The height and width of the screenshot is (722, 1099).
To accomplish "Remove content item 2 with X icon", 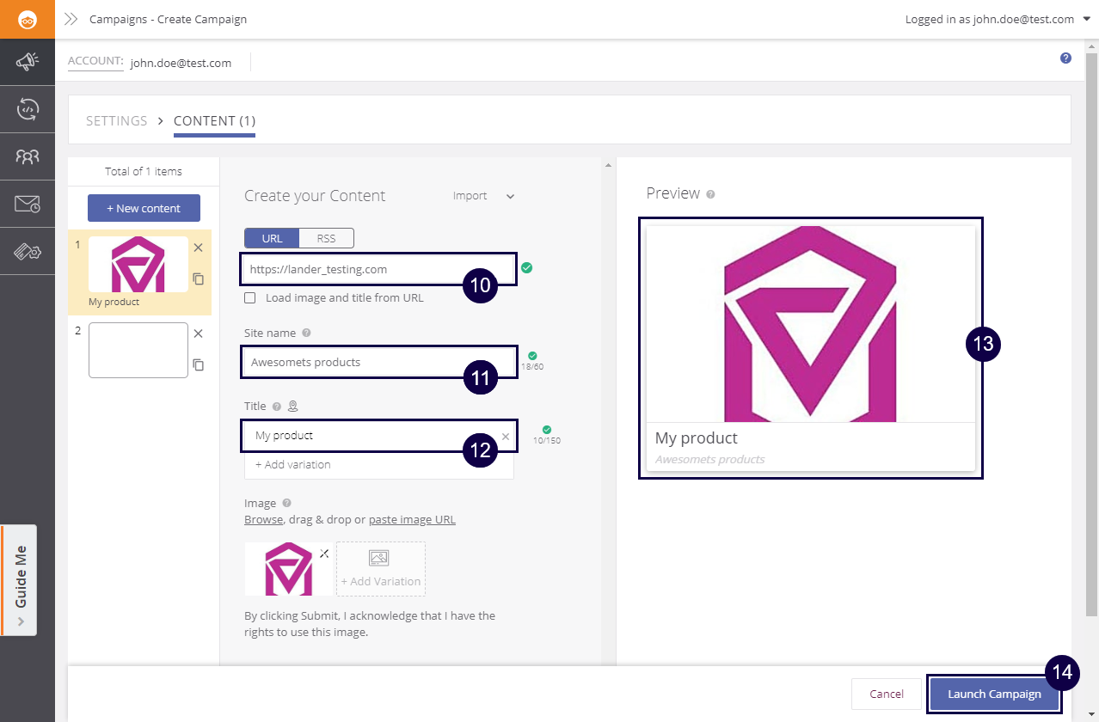I will (198, 333).
